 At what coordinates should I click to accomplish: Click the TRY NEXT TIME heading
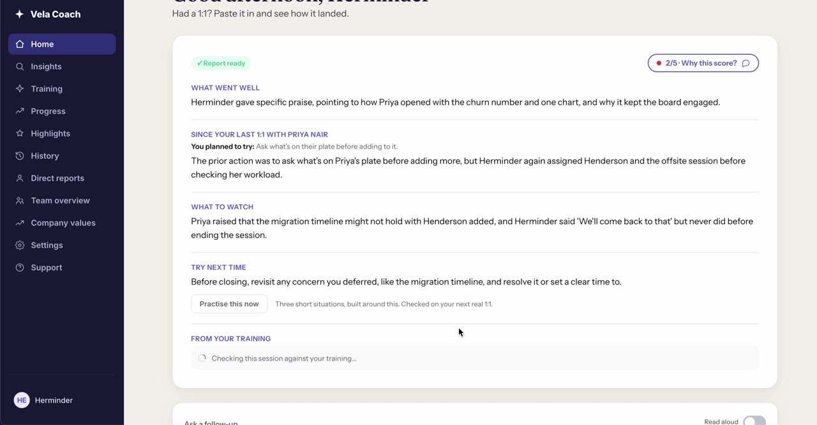[218, 267]
